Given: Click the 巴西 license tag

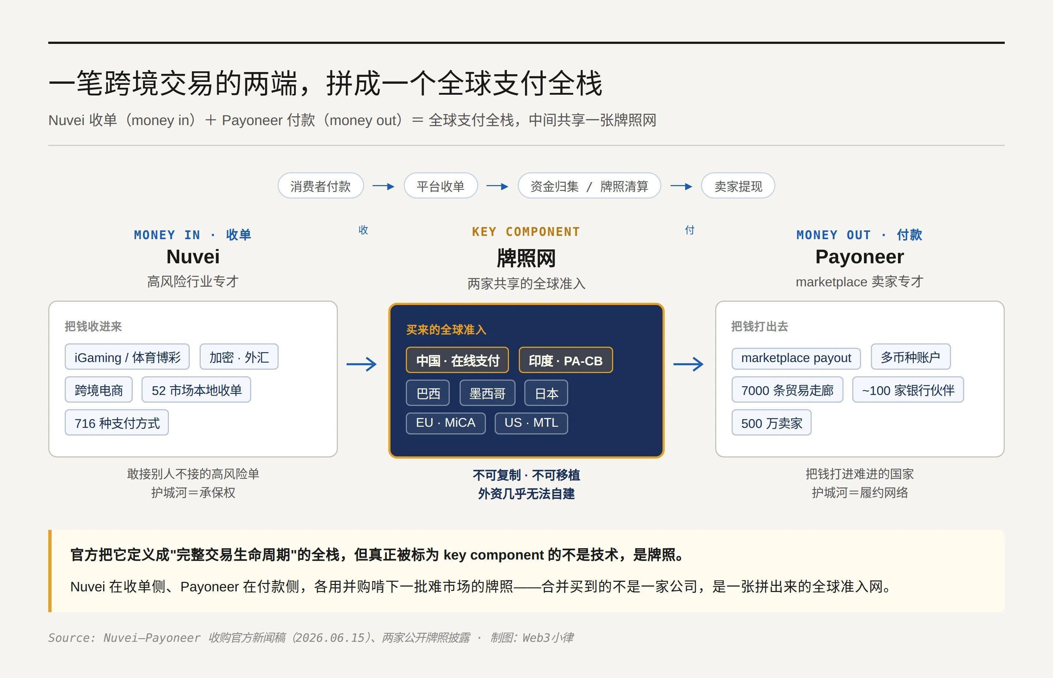Looking at the screenshot, I should click(x=428, y=393).
